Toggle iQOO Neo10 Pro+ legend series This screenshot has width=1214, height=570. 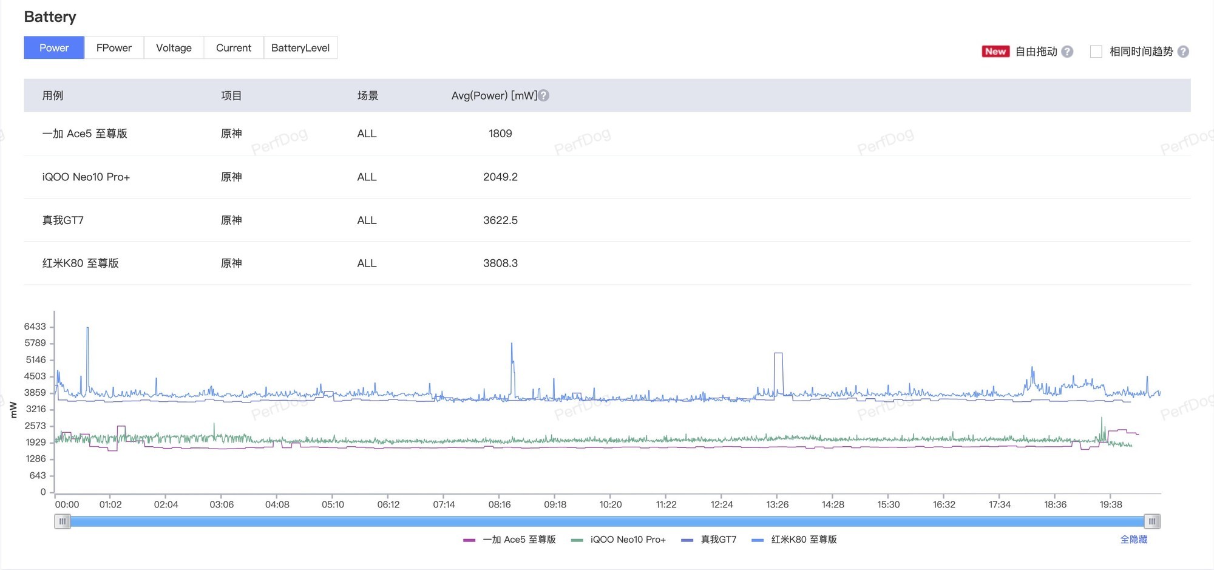[x=619, y=540]
